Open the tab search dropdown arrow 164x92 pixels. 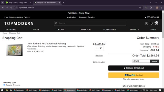[x=2, y=3]
